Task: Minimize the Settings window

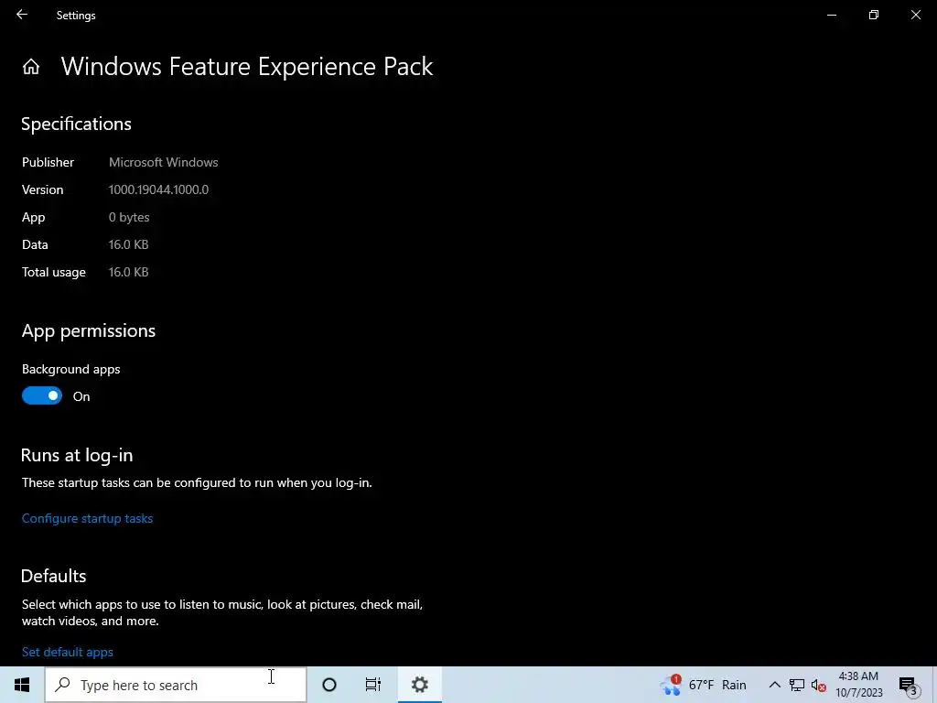Action: click(x=831, y=15)
